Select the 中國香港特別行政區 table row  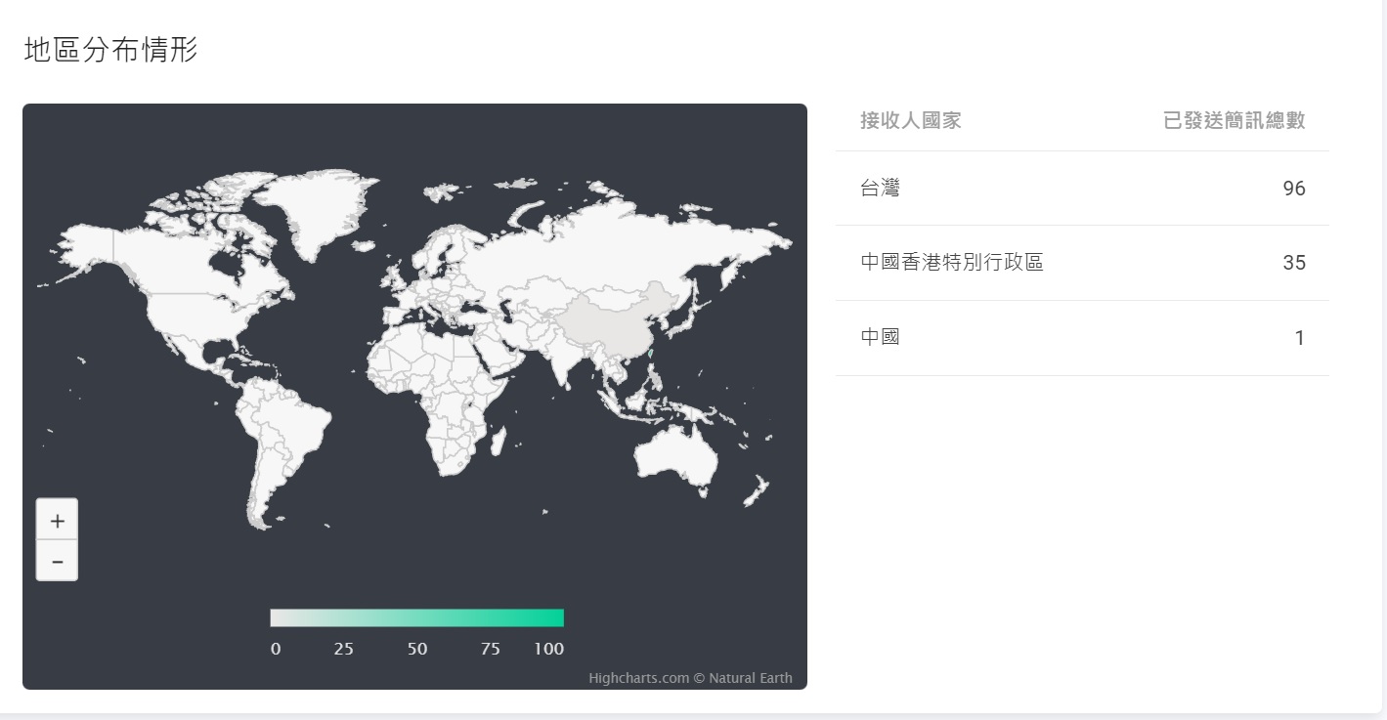[x=1082, y=263]
